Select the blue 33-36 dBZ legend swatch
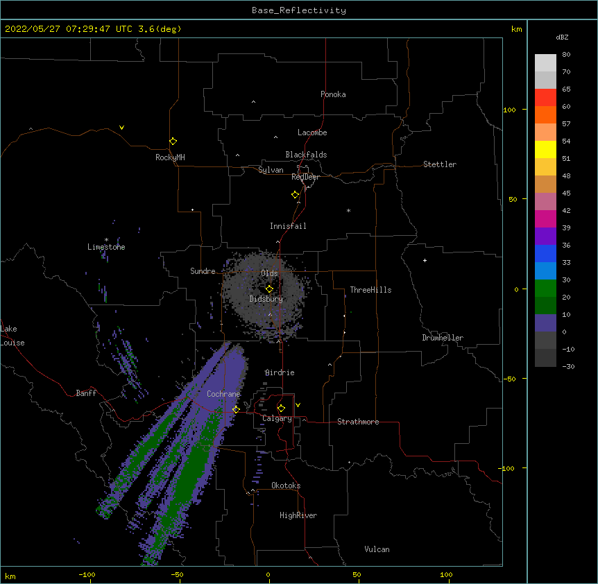This screenshot has height=584, width=598. point(545,254)
